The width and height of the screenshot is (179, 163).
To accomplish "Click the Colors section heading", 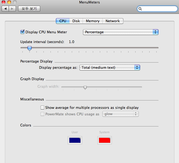I will 26,125.
